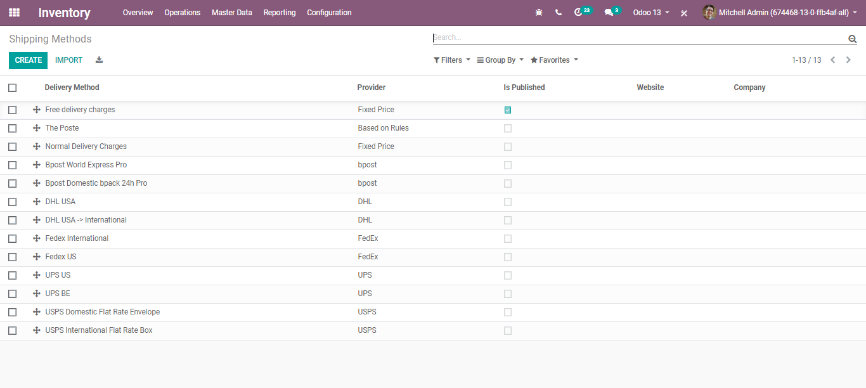Viewport: 866px width, 388px height.
Task: Click Mitchell Admin avatar picture
Action: (709, 13)
